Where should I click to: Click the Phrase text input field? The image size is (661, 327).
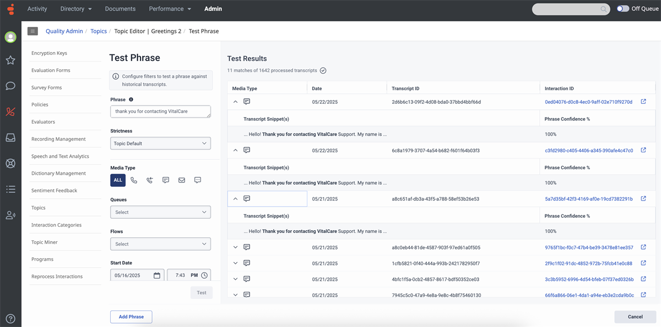(160, 112)
